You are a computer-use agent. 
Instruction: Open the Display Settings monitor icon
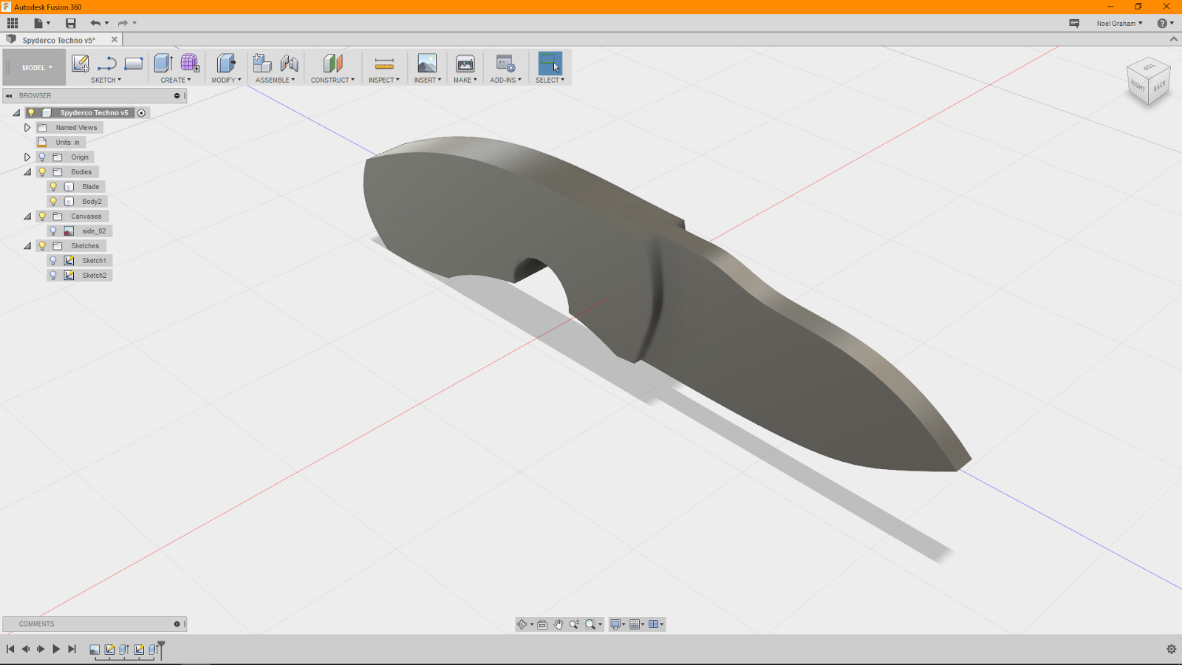pos(615,624)
